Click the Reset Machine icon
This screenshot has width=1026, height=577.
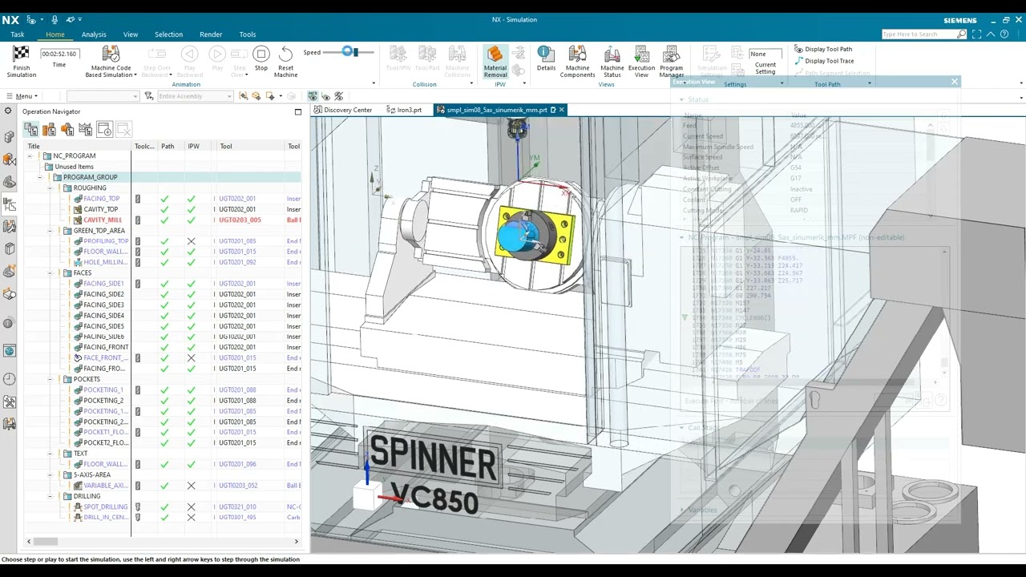point(285,62)
